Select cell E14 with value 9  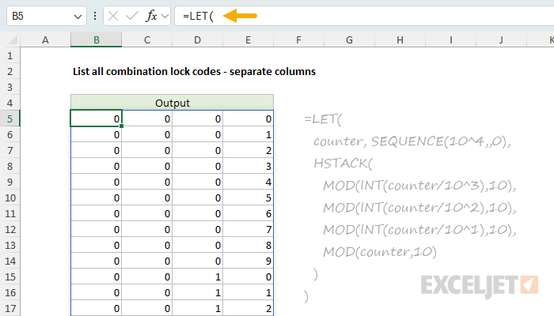pos(248,261)
